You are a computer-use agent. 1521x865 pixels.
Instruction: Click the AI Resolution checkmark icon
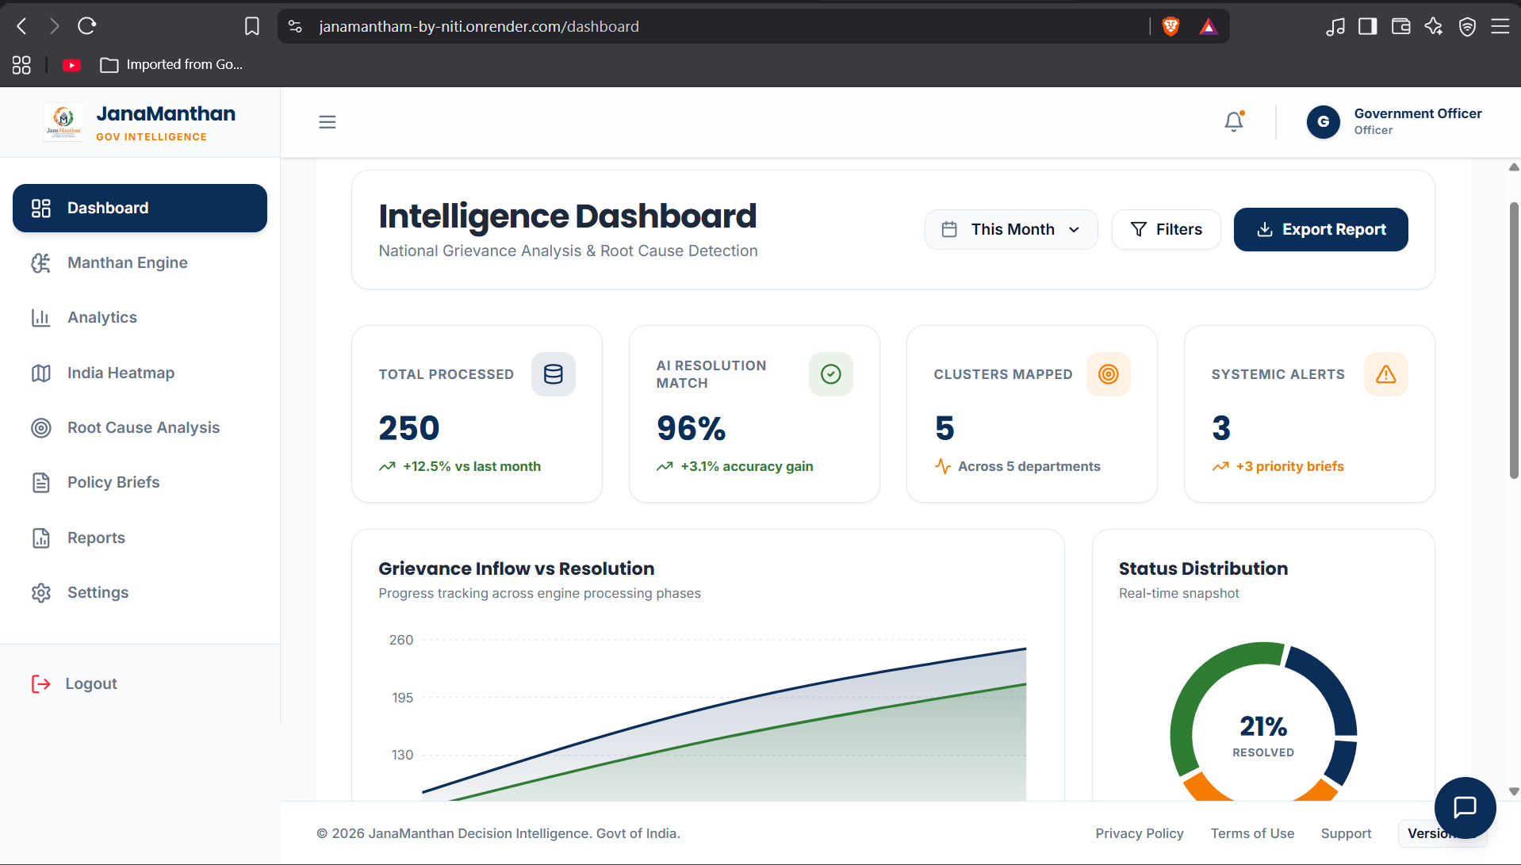pyautogui.click(x=830, y=374)
